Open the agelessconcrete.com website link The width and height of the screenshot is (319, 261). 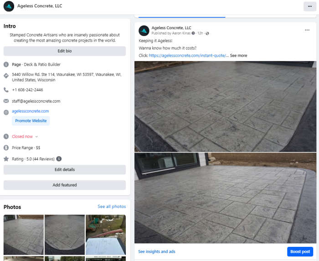[x=31, y=111]
